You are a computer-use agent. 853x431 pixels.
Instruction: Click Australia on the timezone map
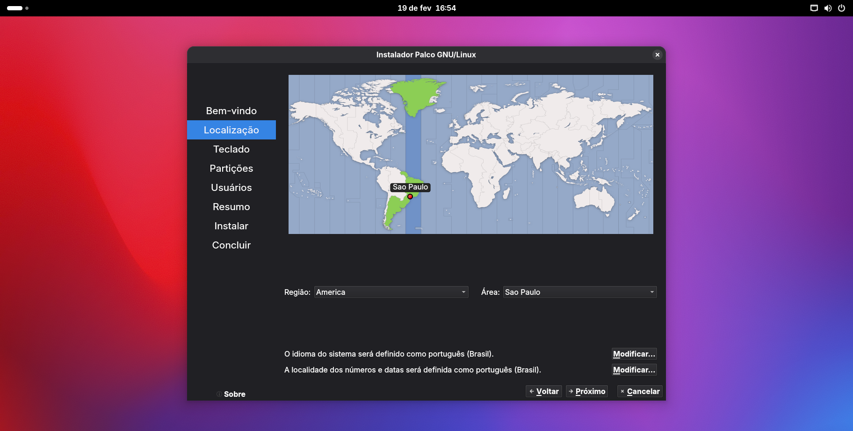click(x=593, y=200)
